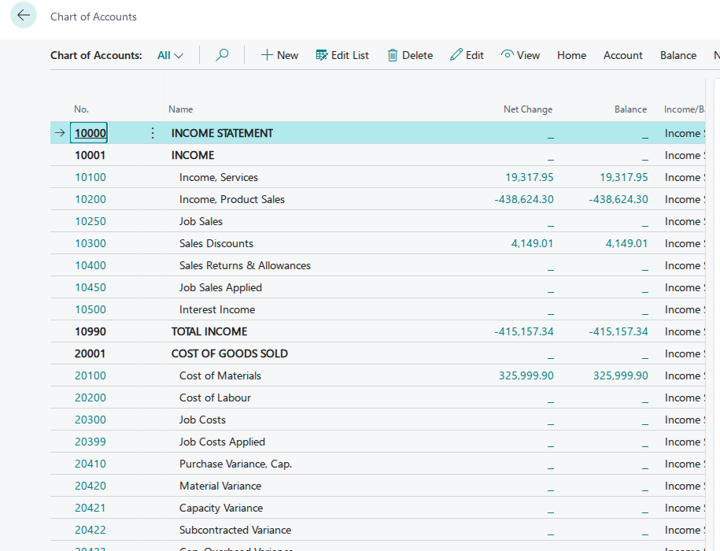Open account number 20410
This screenshot has width=720, height=551.
click(90, 464)
